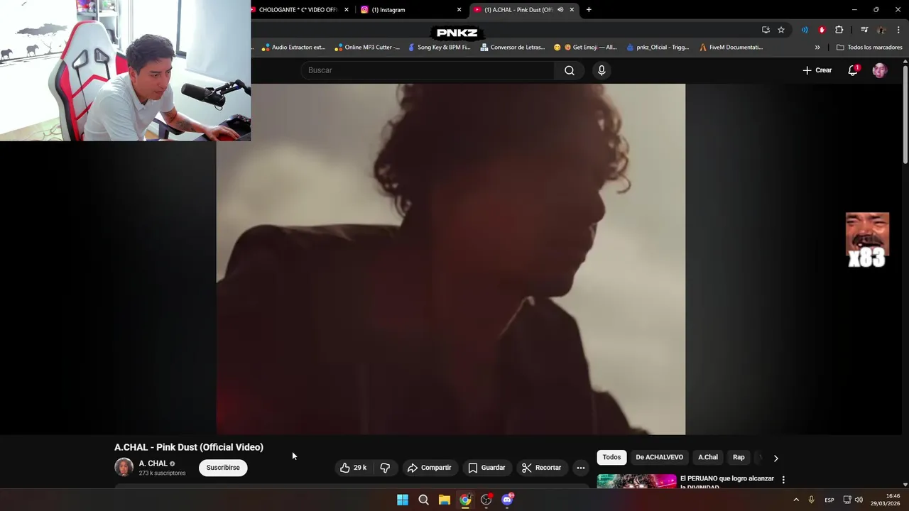Dislike the Pink Dust video

(x=385, y=468)
